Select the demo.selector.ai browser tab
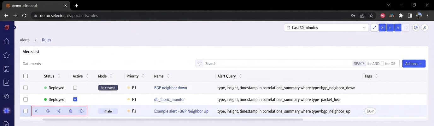The width and height of the screenshot is (434, 126). click(x=36, y=6)
